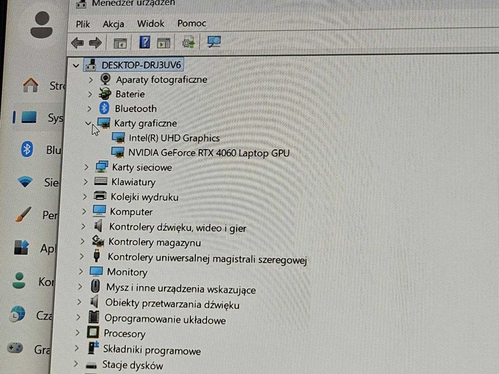Click the battery icon beside Baterie

[x=105, y=93]
